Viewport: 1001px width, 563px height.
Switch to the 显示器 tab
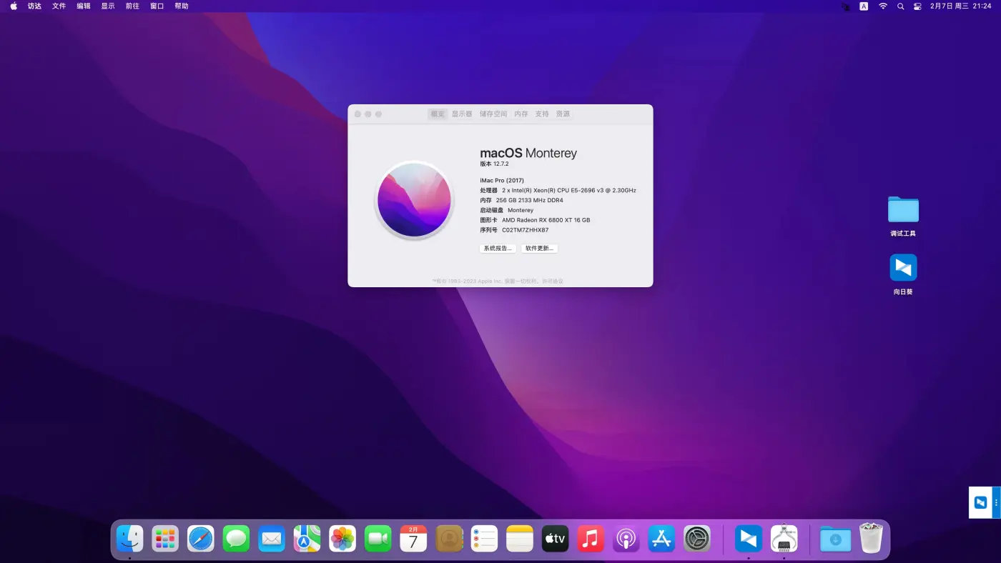point(462,114)
